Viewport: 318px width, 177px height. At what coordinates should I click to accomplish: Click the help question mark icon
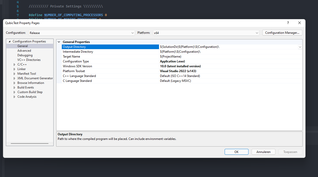[288, 23]
